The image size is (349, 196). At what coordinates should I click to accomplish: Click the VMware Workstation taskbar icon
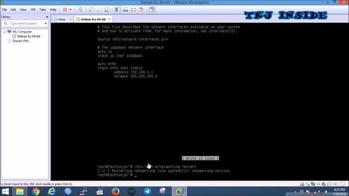click(179, 192)
